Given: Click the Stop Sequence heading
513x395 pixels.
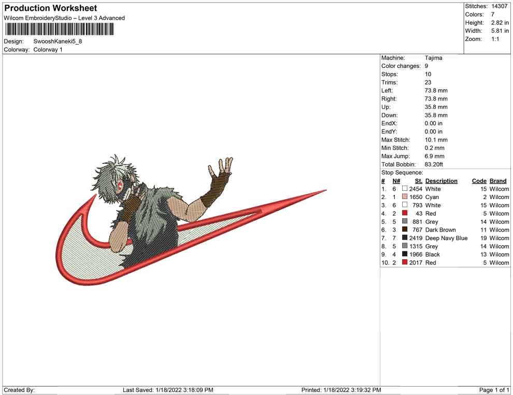Looking at the screenshot, I should click(402, 172).
